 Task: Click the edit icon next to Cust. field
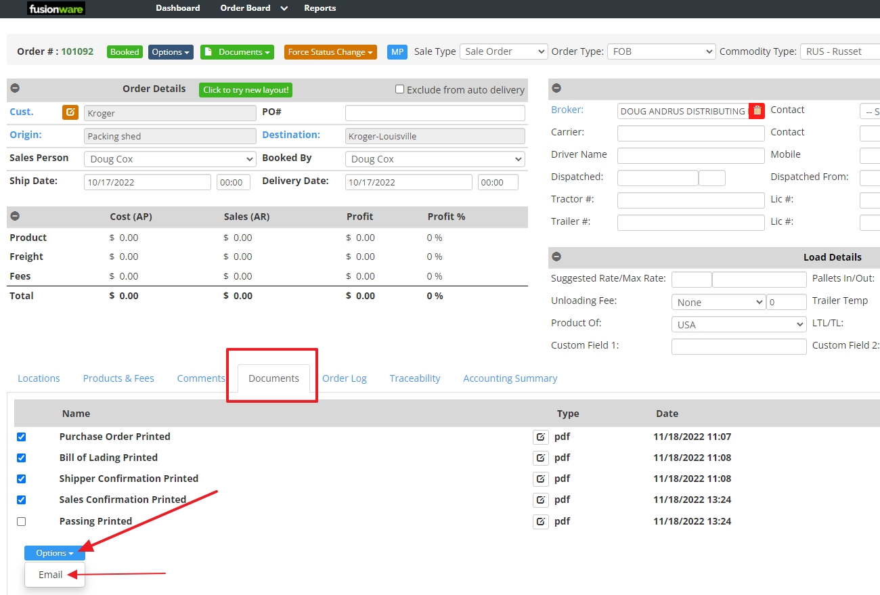pos(70,112)
